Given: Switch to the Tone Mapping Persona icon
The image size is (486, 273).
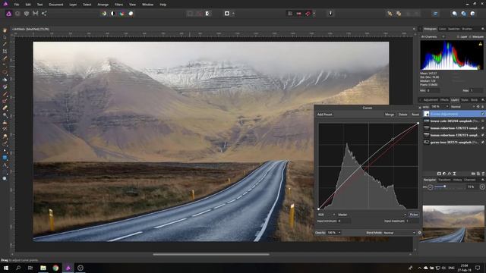Looking at the screenshot, I should pyautogui.click(x=36, y=14).
